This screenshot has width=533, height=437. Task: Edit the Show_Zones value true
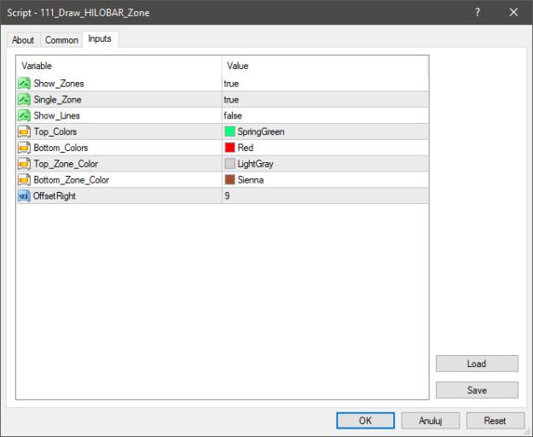click(231, 84)
